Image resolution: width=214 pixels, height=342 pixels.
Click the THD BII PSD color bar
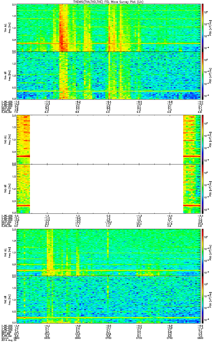click(x=203, y=189)
